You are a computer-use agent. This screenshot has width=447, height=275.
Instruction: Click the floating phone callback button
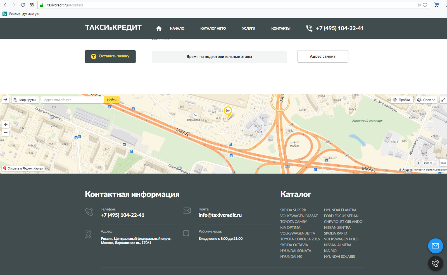point(436,263)
